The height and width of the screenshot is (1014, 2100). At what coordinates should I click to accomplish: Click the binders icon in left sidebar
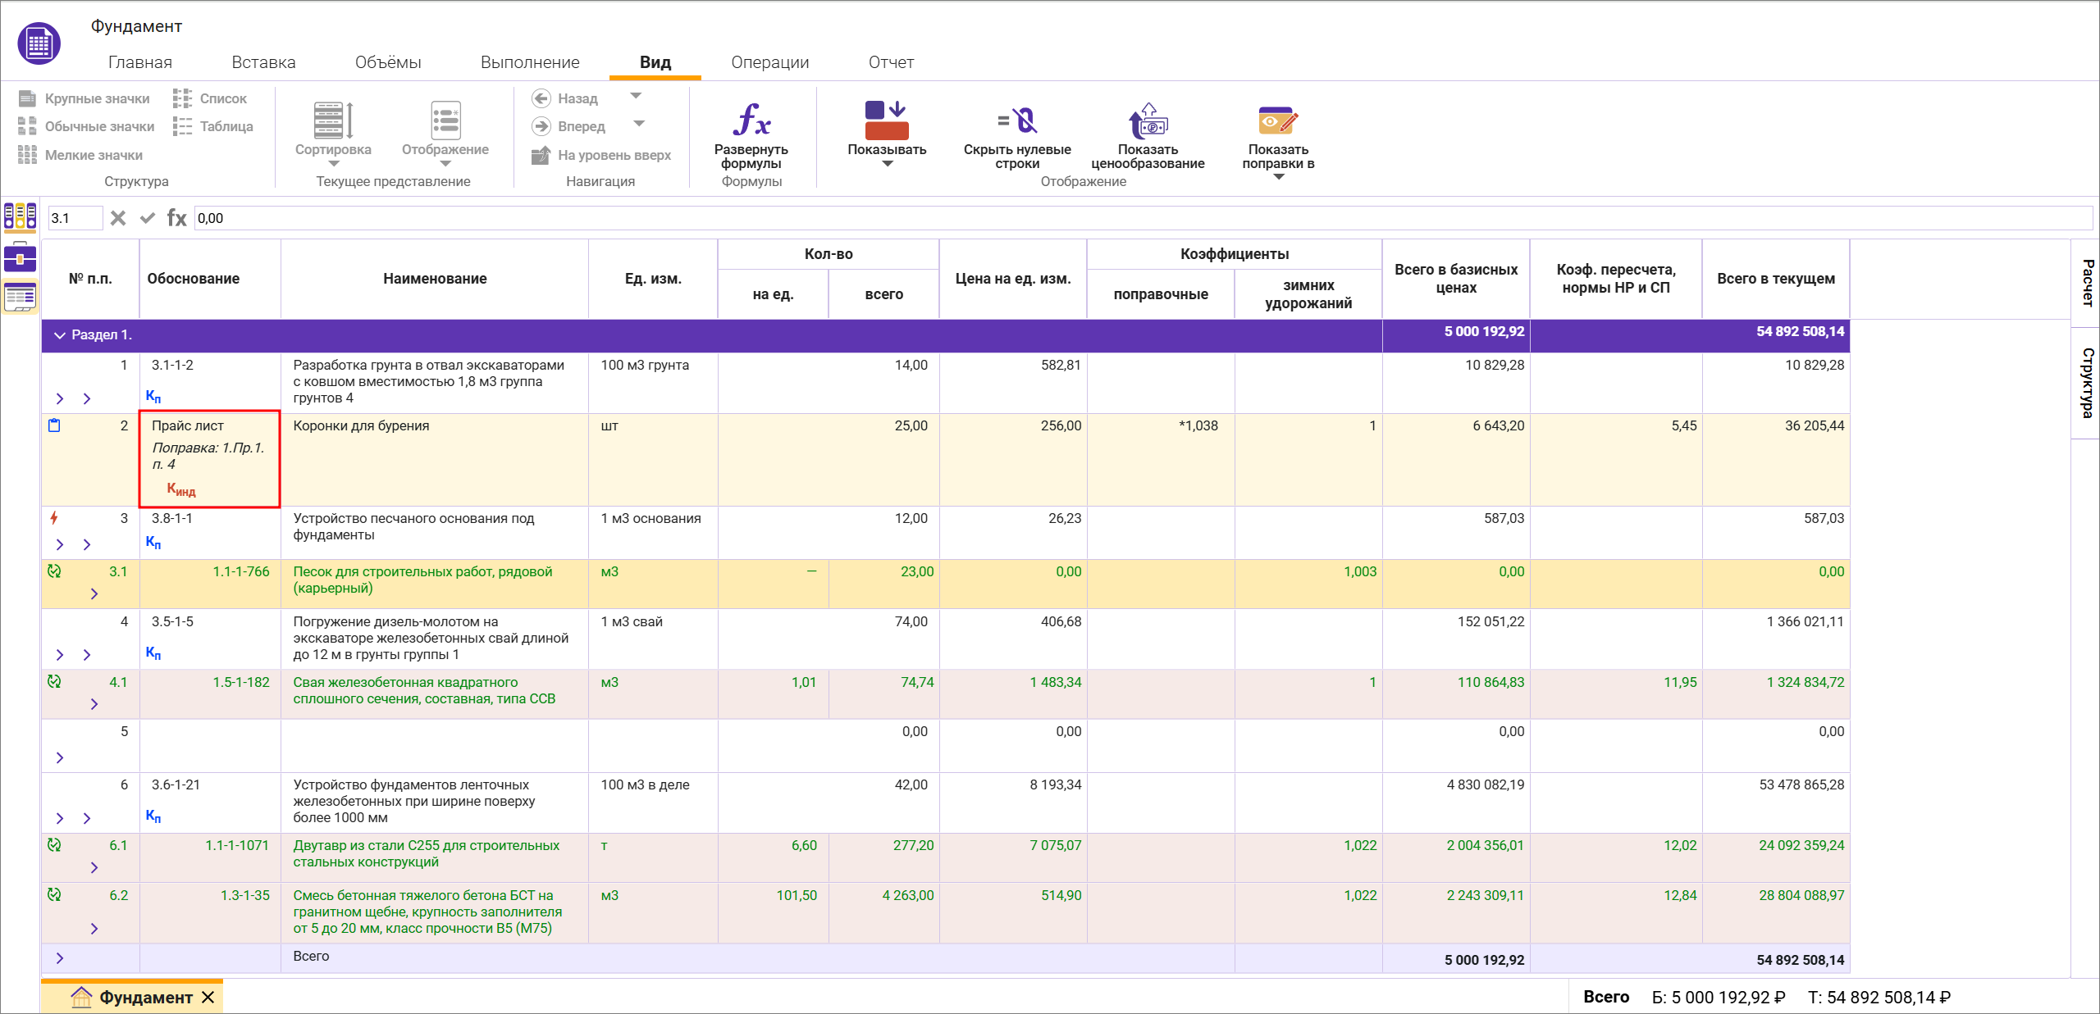(20, 216)
